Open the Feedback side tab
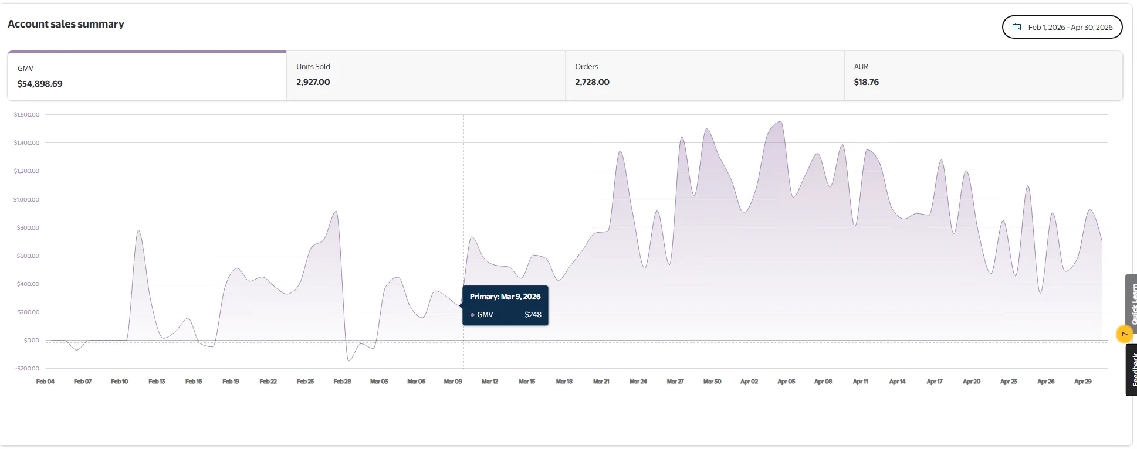Image resolution: width=1137 pixels, height=449 pixels. [1132, 370]
